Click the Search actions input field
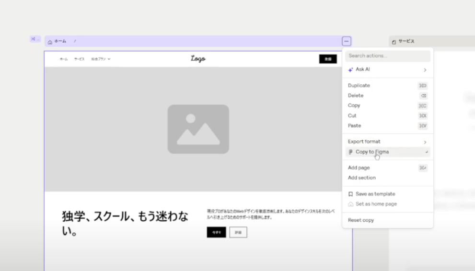 [x=387, y=56]
